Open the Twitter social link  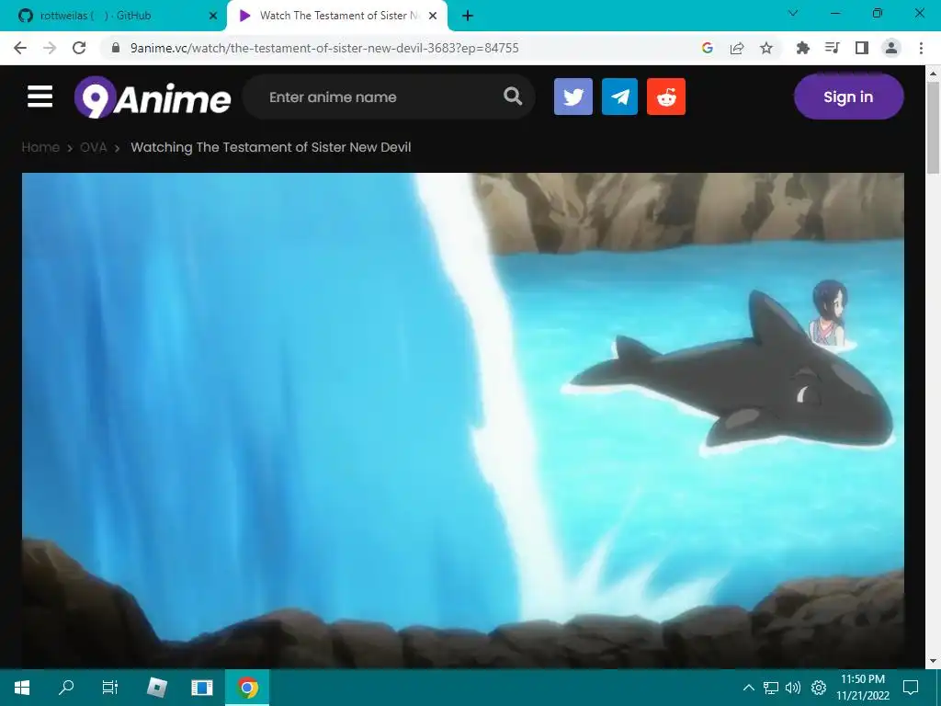point(573,97)
